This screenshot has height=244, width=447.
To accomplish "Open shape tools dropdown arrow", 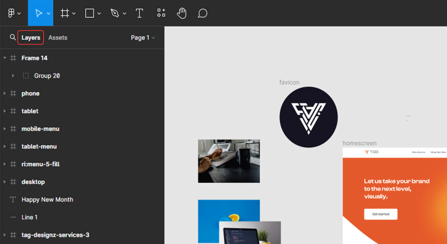I will click(x=99, y=13).
